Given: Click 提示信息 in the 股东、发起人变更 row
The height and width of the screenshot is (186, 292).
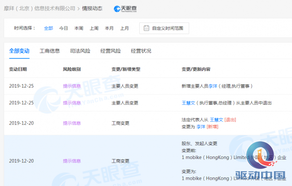Looking at the screenshot, I should coord(72,161).
